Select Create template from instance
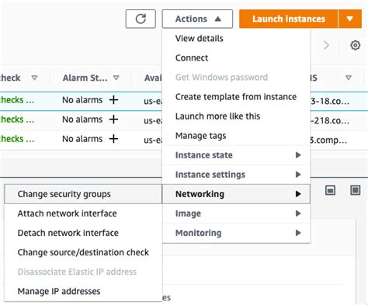Screen dimensions: 368x305 [x=236, y=97]
